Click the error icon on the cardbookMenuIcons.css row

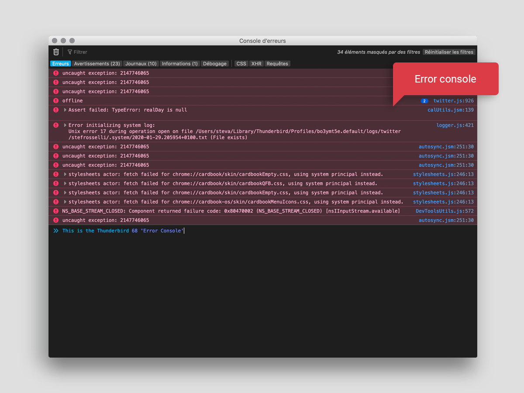pyautogui.click(x=56, y=202)
